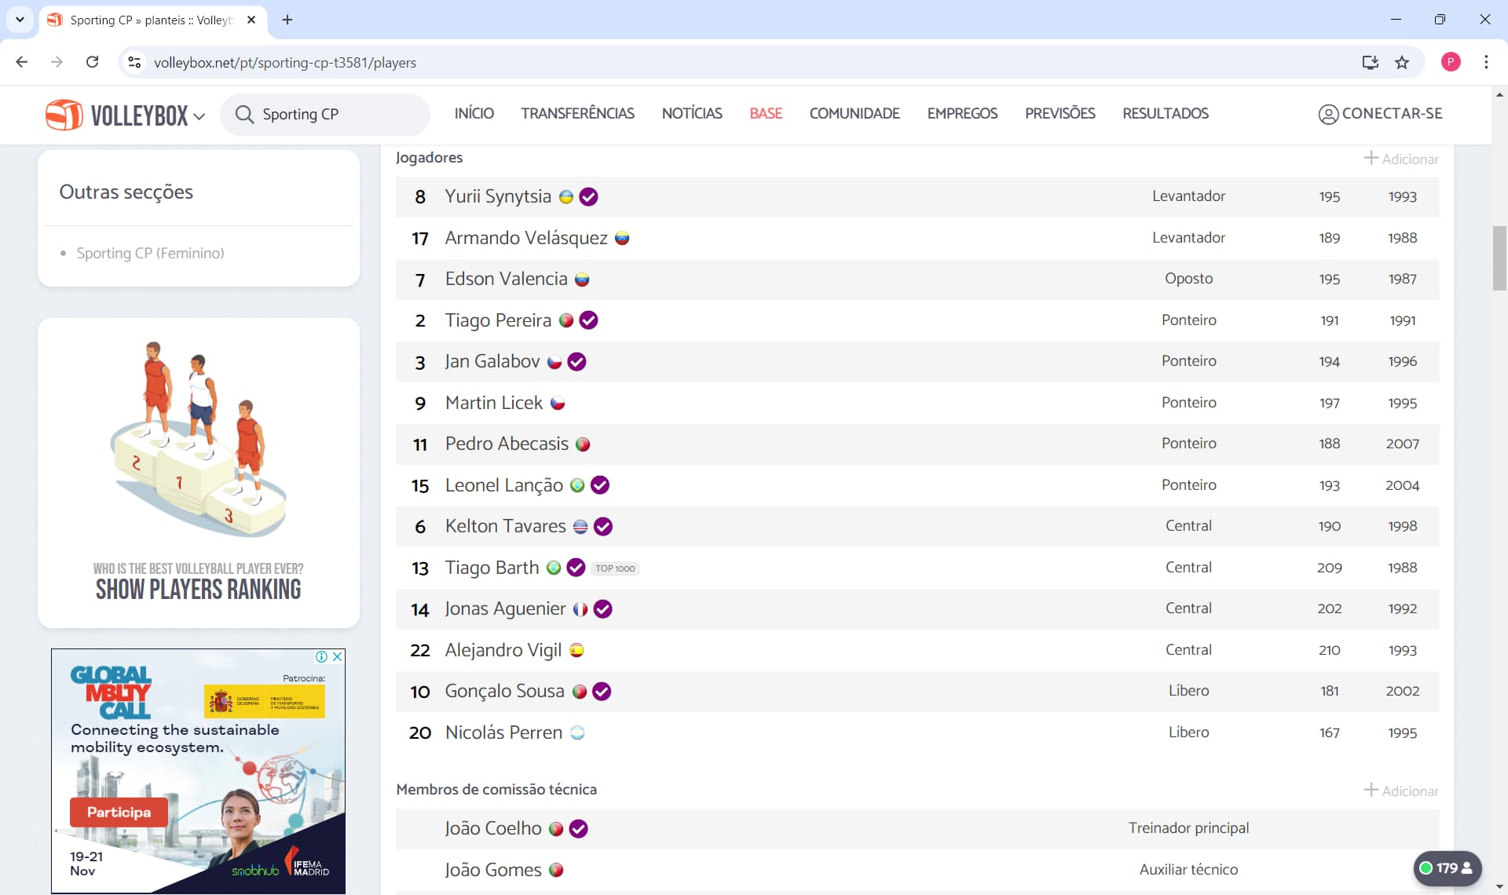Open the INÍCIO menu item
This screenshot has height=895, width=1508.
(x=474, y=114)
